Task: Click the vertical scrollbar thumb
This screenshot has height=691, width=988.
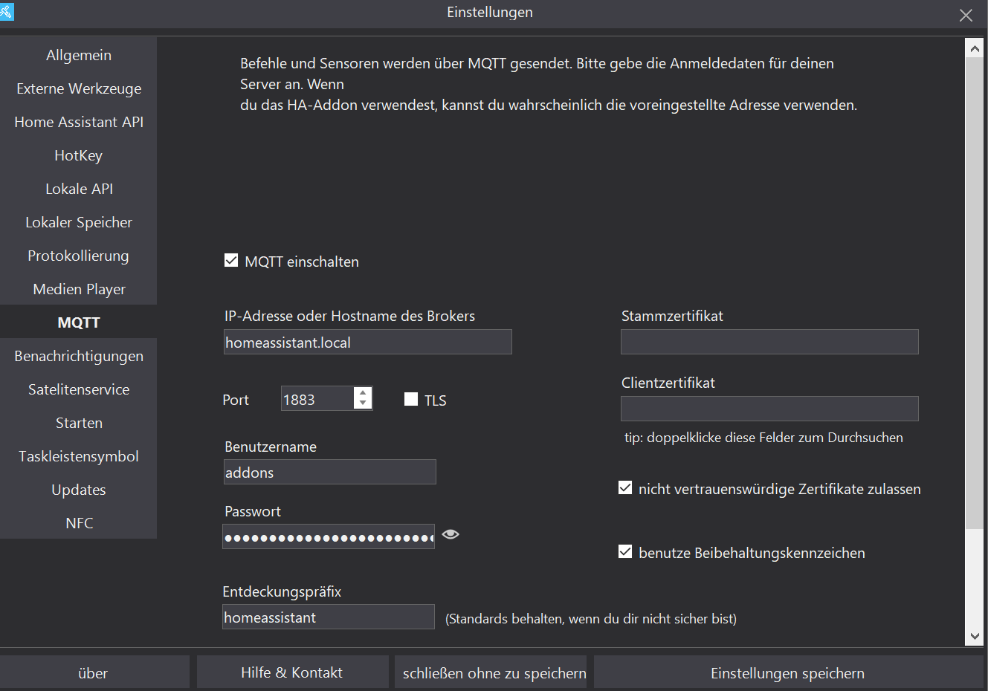Action: (x=975, y=293)
